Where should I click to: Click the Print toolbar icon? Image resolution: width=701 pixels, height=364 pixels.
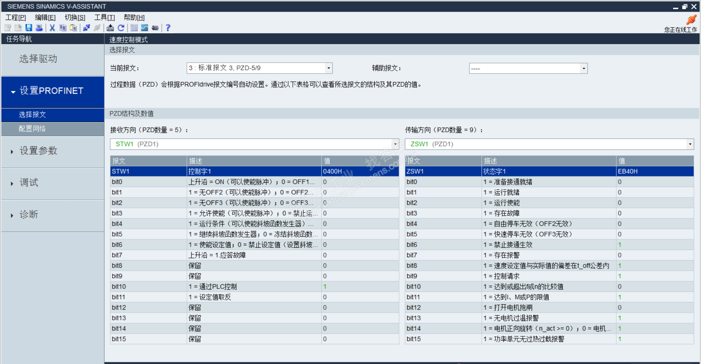pyautogui.click(x=39, y=28)
